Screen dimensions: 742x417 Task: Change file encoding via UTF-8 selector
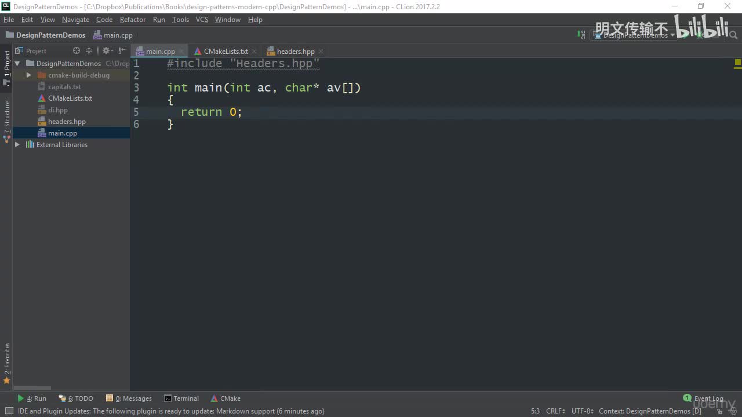click(583, 411)
